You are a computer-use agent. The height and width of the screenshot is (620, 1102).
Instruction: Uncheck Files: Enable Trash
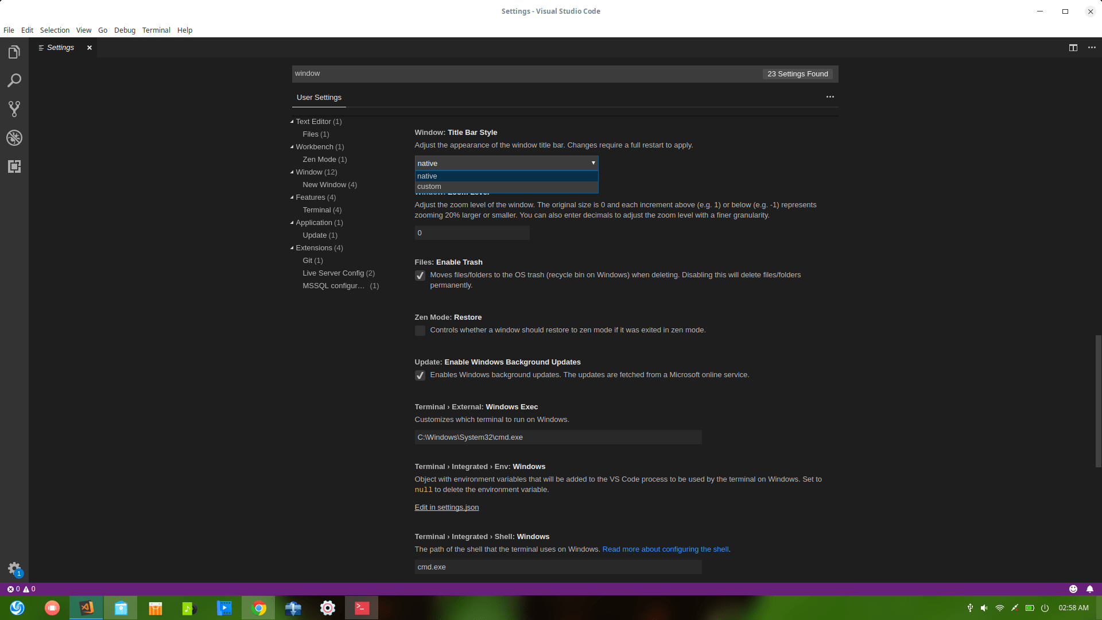420,276
